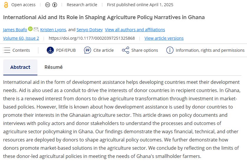247x165 pixels.
Task: Open author link James Boafo
Action: coord(15,30)
